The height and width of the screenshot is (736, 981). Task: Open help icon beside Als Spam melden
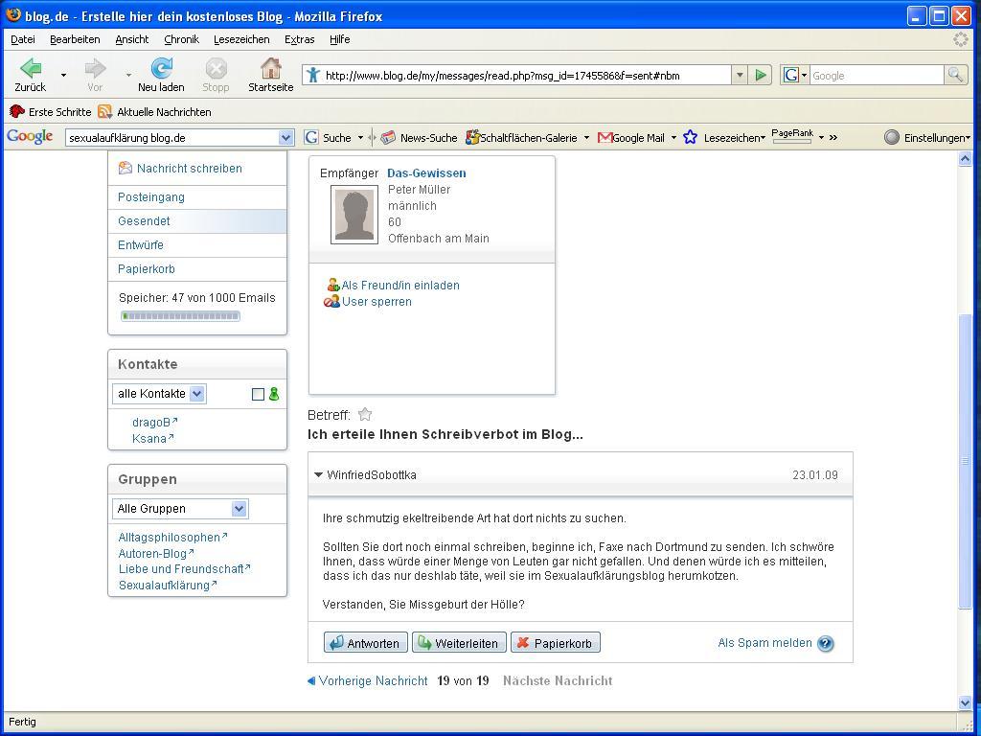click(x=826, y=644)
